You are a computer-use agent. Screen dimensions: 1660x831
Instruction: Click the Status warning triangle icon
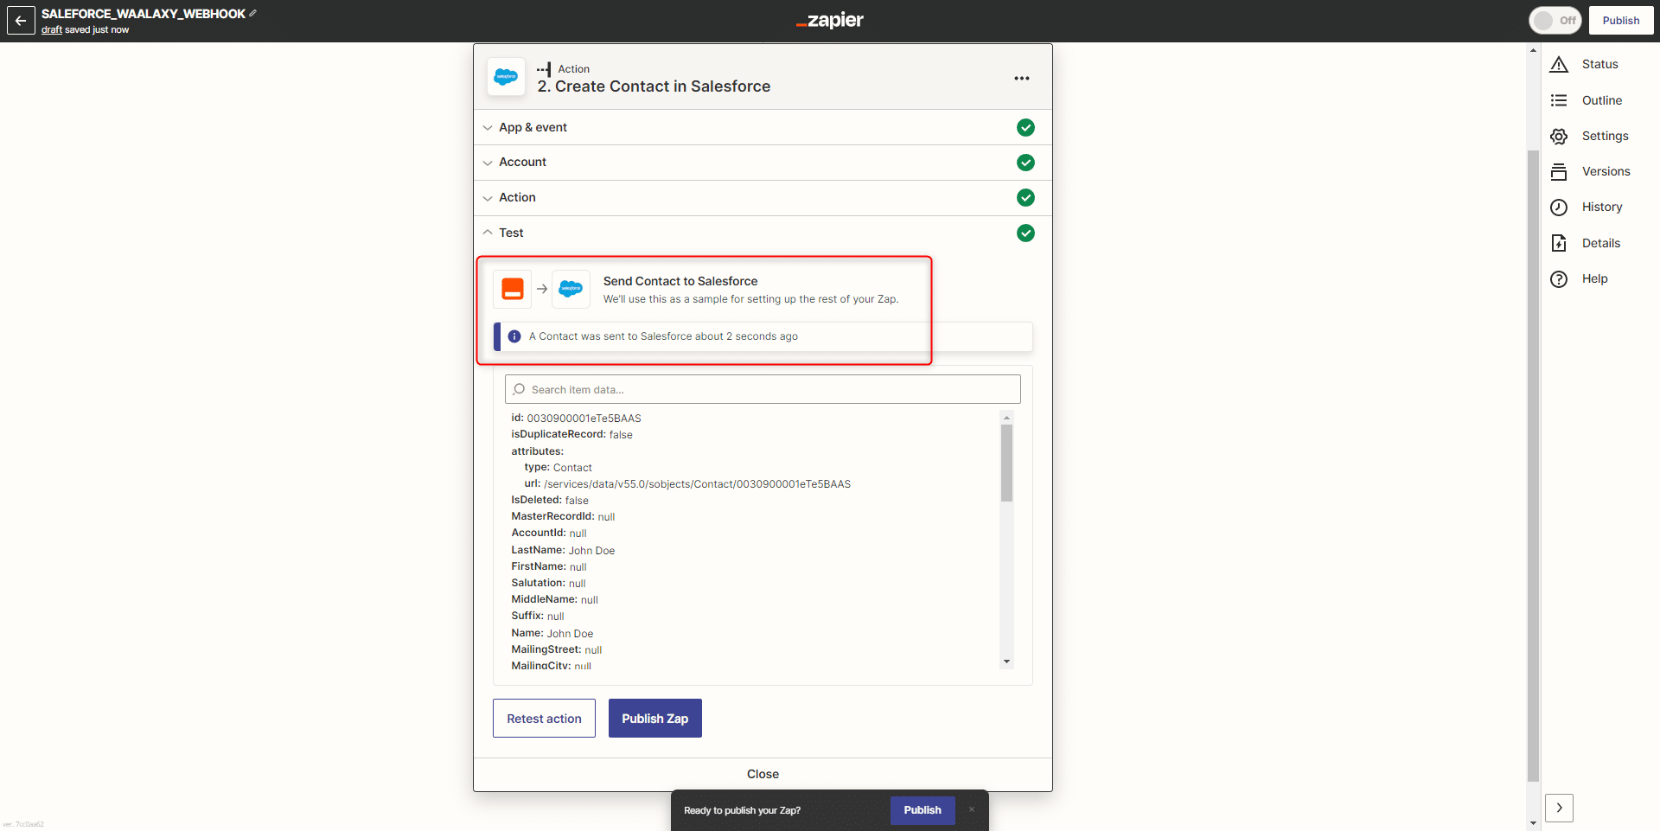pos(1559,64)
